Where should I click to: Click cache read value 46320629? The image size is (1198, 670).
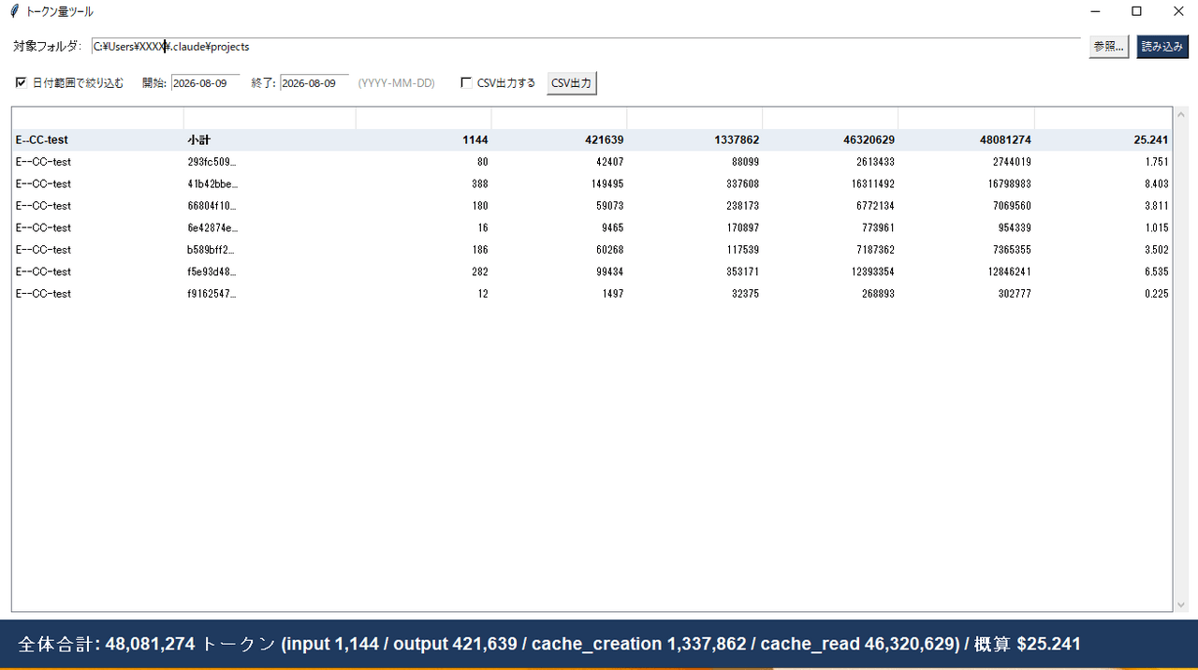click(x=870, y=140)
